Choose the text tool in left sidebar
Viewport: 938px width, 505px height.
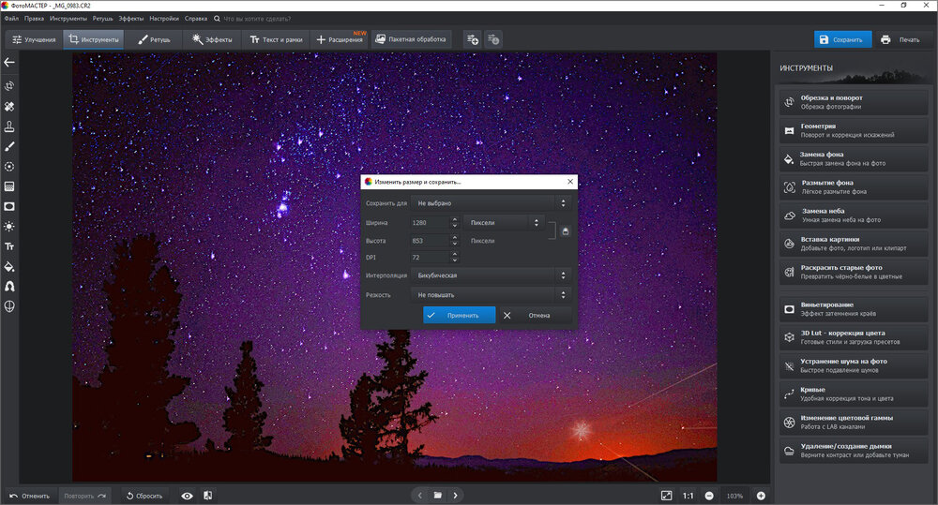[x=9, y=245]
